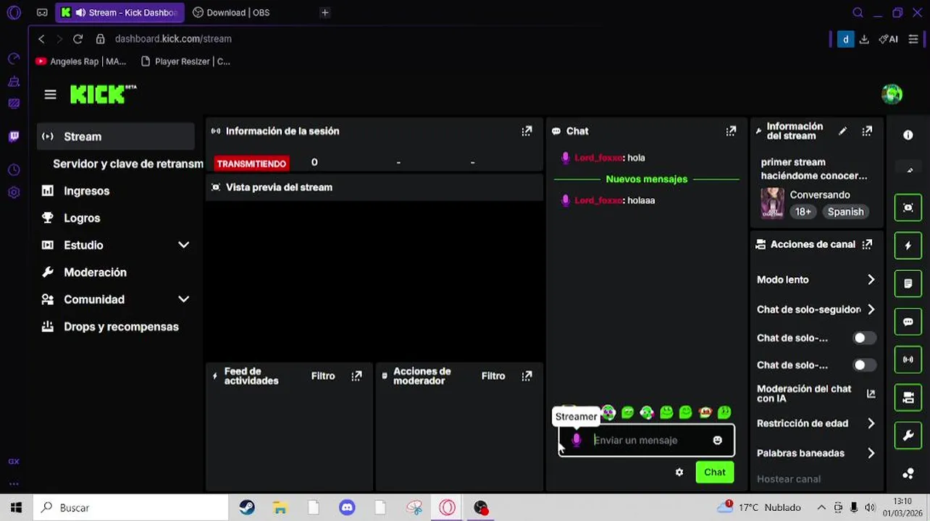Pop out the Feed de actividades panel
Viewport: 930px width, 521px height.
pos(356,376)
